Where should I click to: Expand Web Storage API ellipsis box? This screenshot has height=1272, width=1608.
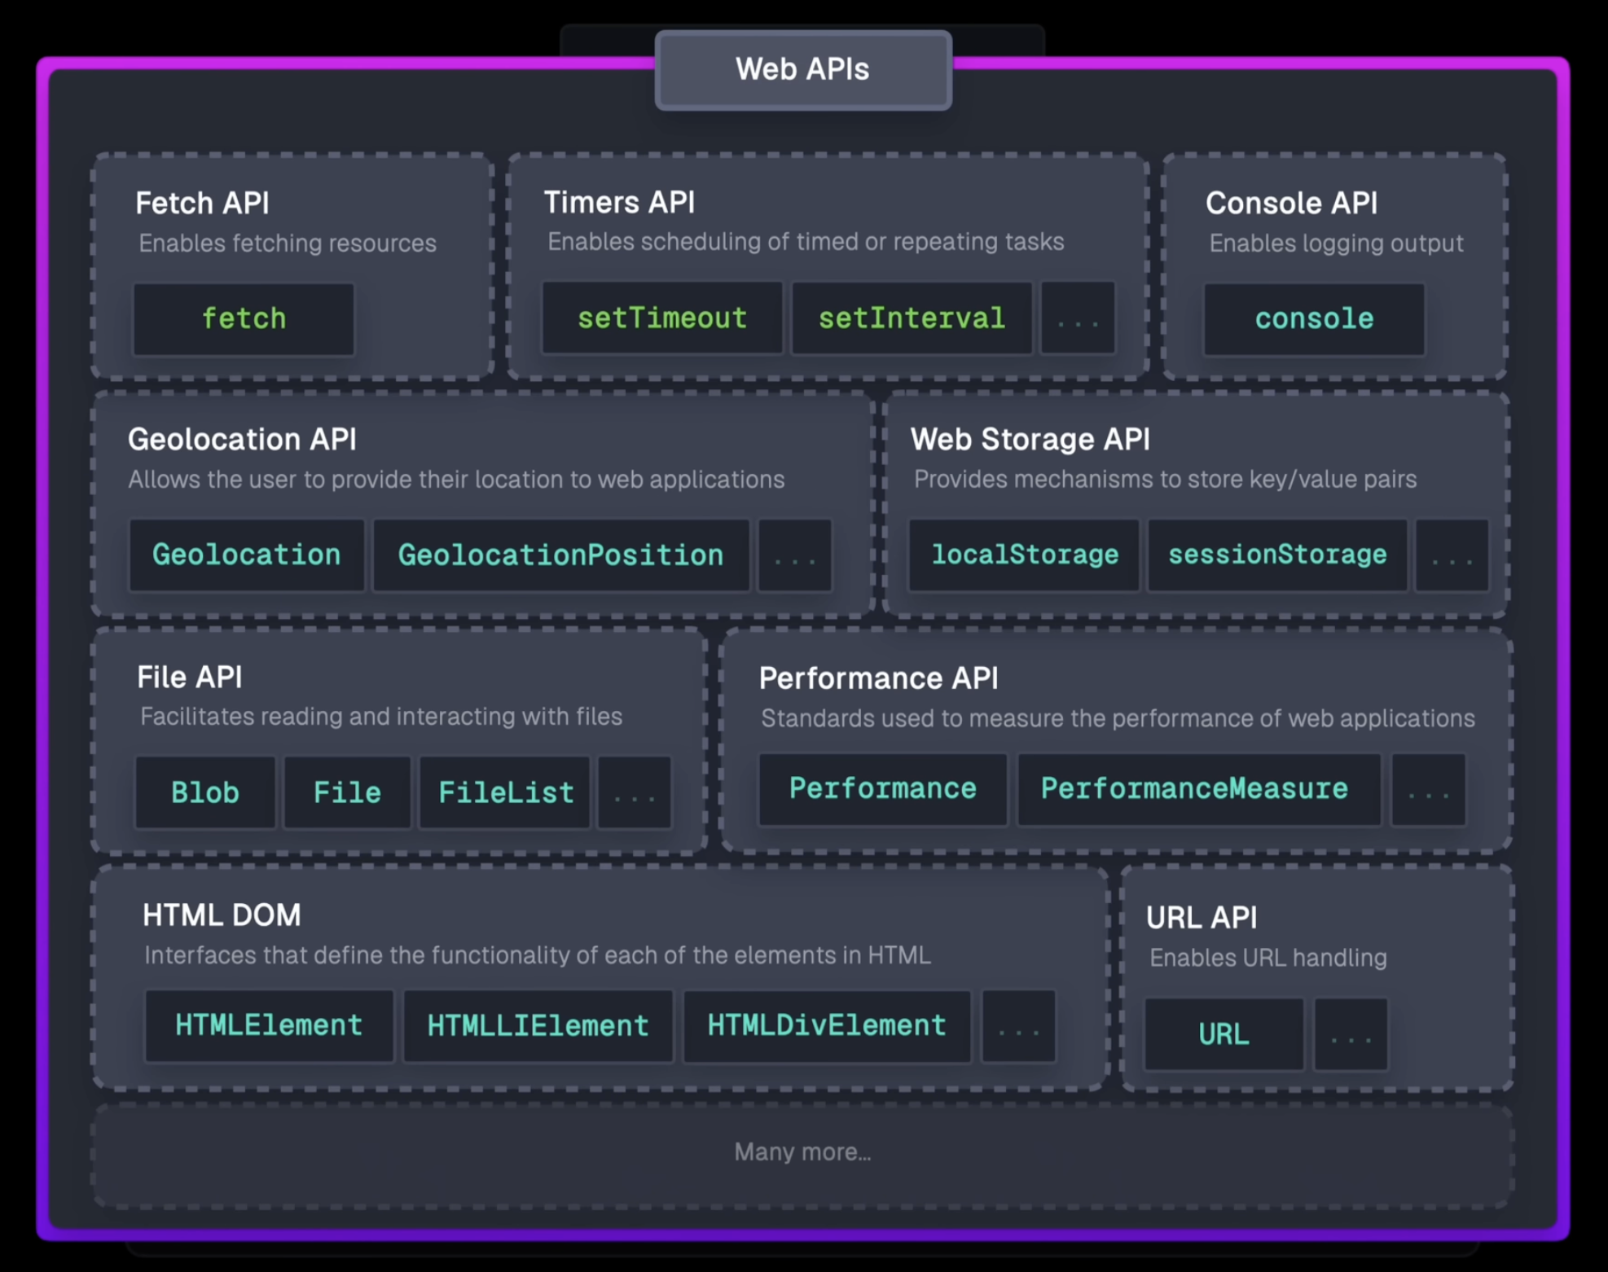(1451, 555)
